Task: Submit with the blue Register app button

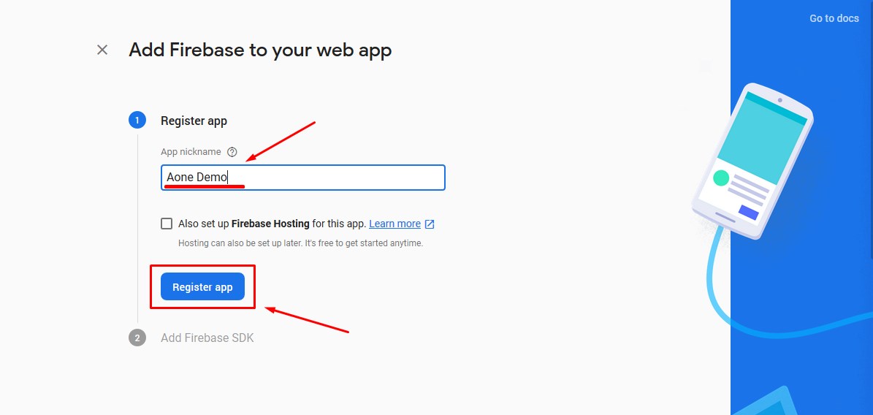Action: [202, 287]
